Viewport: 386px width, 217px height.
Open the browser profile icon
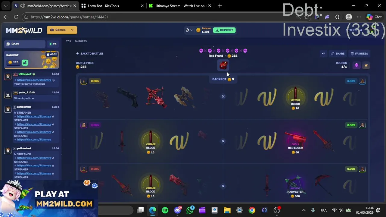pyautogui.click(x=349, y=17)
